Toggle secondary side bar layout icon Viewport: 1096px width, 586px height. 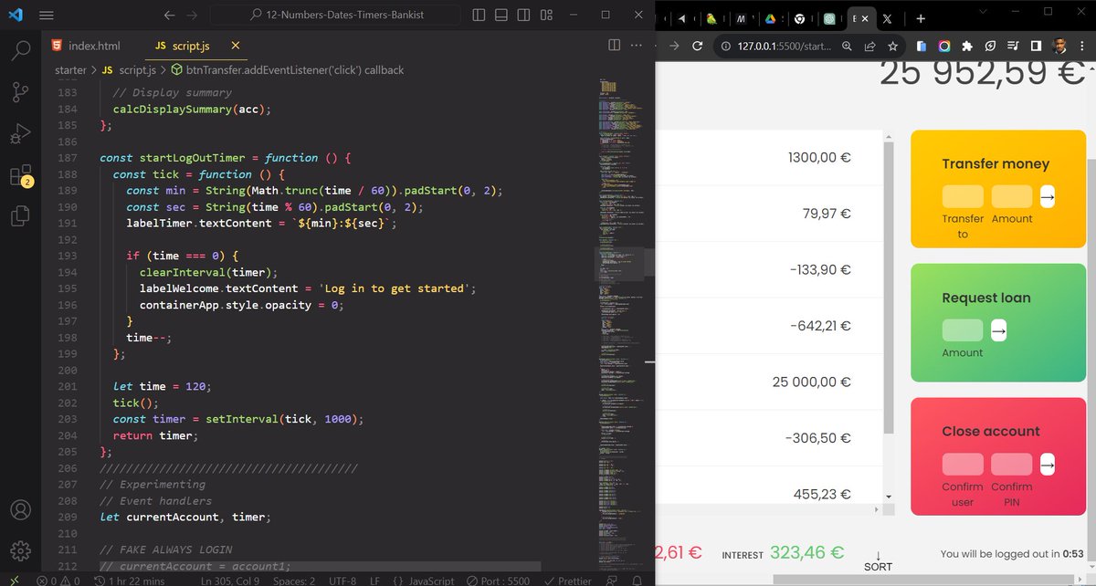point(524,16)
